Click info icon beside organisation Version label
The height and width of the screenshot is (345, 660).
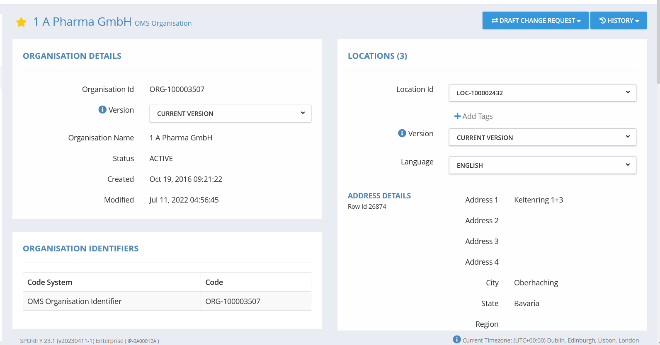coord(102,110)
